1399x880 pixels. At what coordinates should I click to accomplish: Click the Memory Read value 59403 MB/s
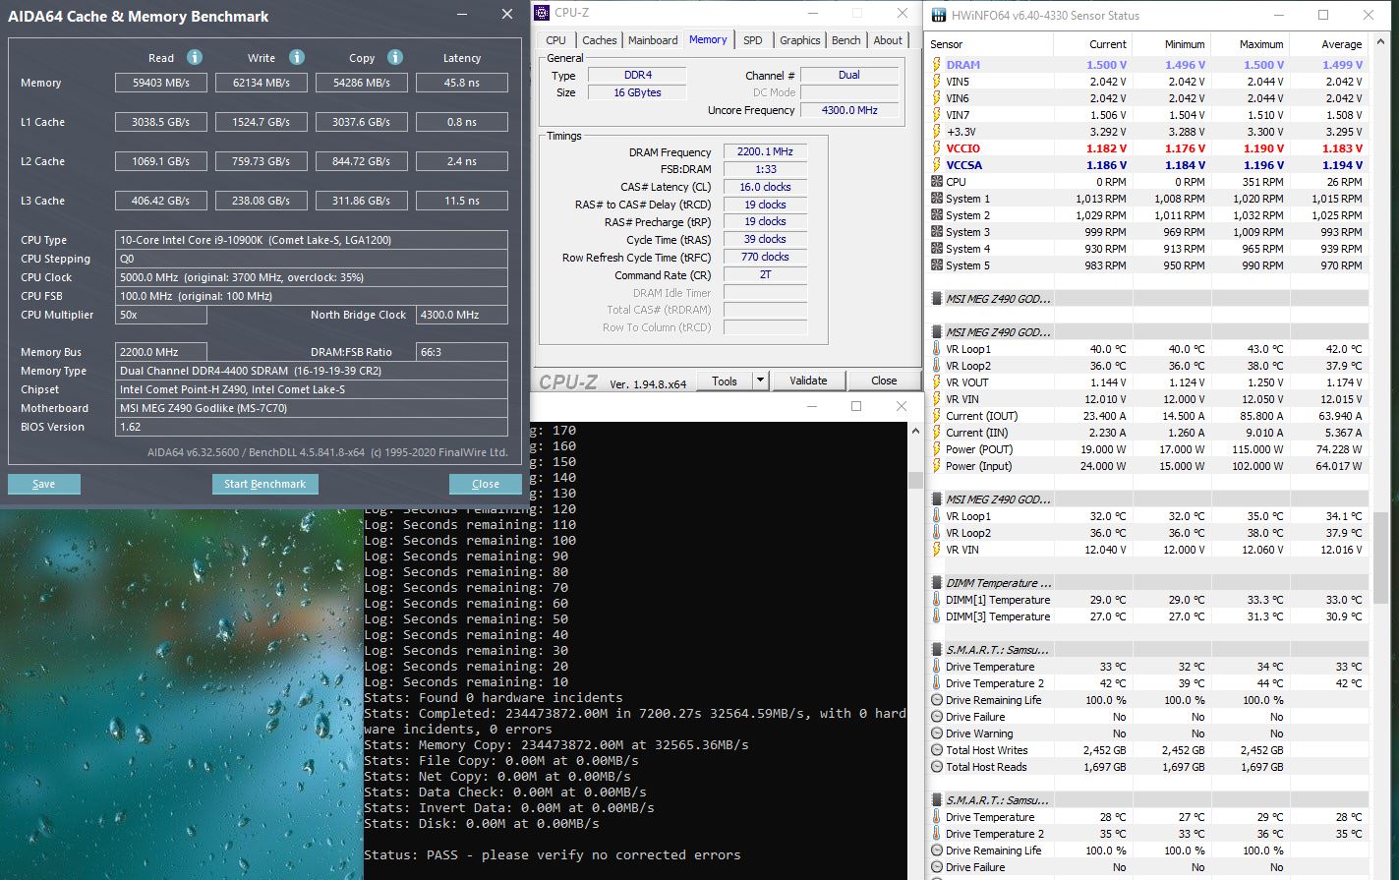click(161, 83)
